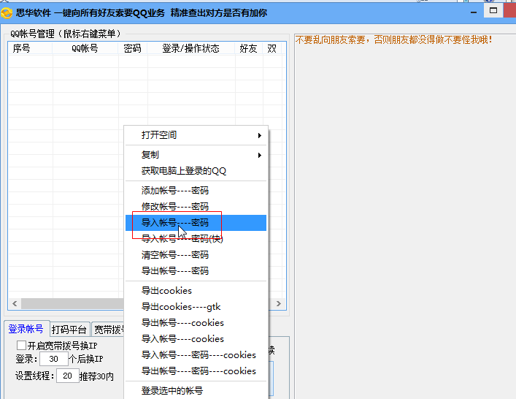The height and width of the screenshot is (399, 516).
Task: Switch to the 登录帐号 tab
Action: [x=26, y=329]
